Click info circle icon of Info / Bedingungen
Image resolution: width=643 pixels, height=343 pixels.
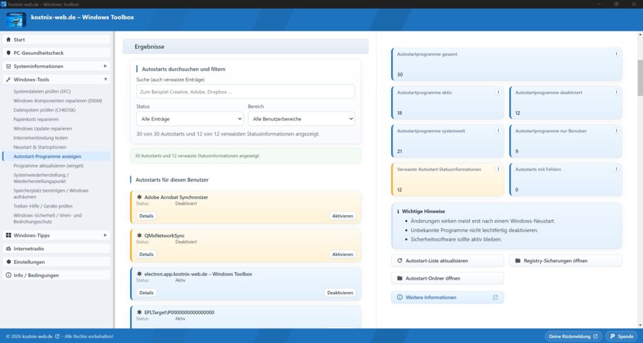tap(9, 275)
